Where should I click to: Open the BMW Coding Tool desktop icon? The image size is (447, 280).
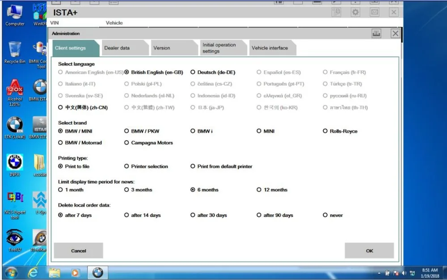tap(38, 55)
